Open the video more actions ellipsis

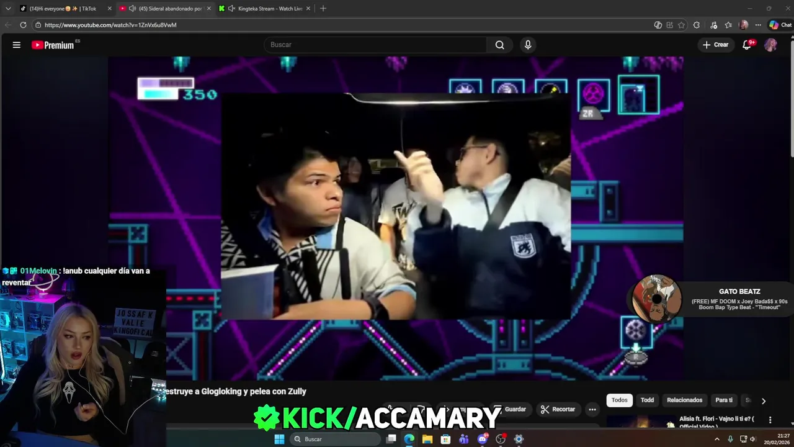click(592, 409)
